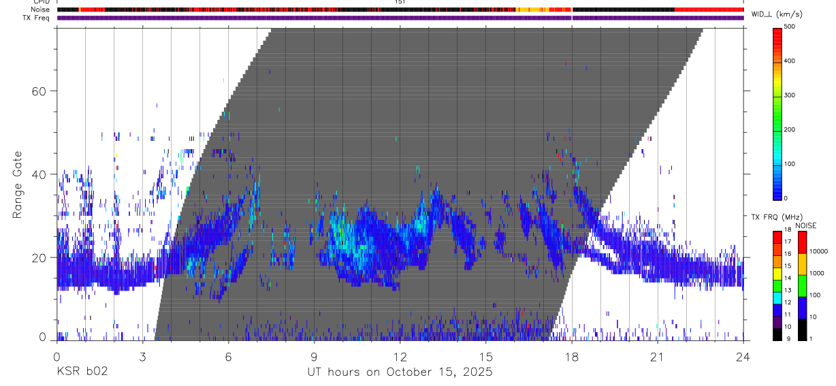Click the WID⊥ (km/s) velocity color bar

(x=778, y=113)
